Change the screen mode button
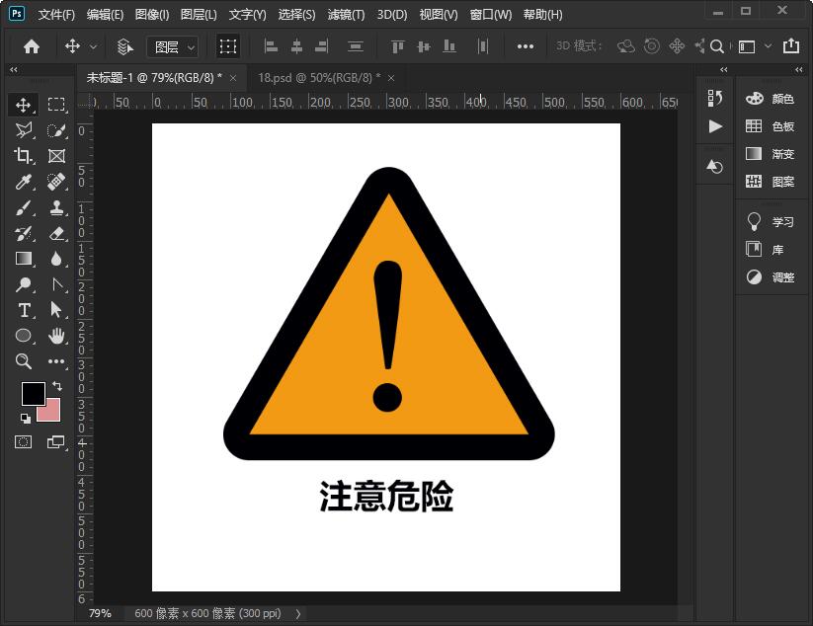813x626 pixels. click(x=56, y=442)
